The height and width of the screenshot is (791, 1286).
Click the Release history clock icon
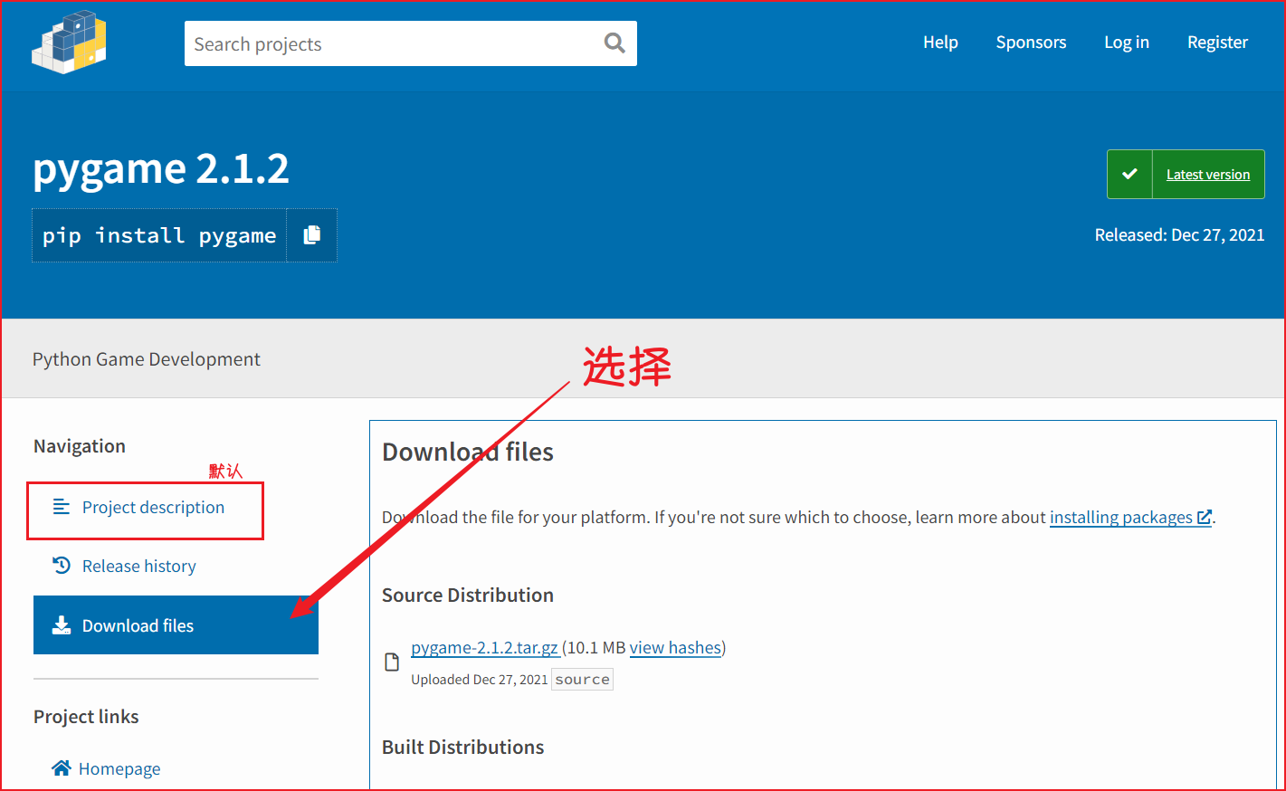pyautogui.click(x=62, y=565)
